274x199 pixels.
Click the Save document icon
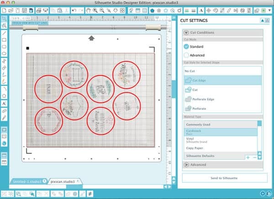point(24,11)
